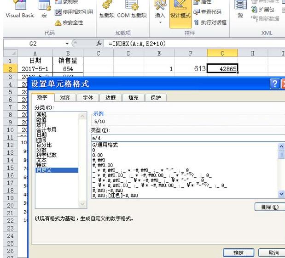Toggle 使用相对引用 option

click(x=74, y=12)
